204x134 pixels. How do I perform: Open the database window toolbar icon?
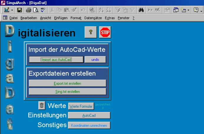point(176,10)
